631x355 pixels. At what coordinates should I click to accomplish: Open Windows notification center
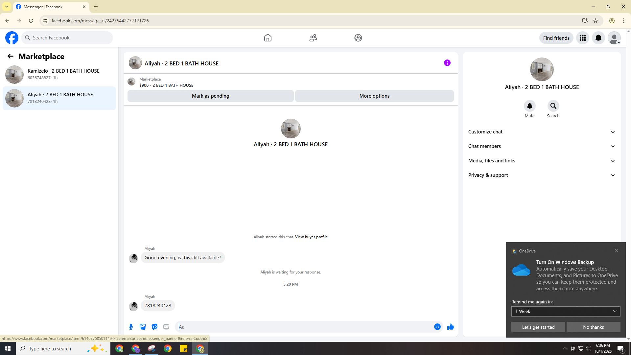pos(621,348)
